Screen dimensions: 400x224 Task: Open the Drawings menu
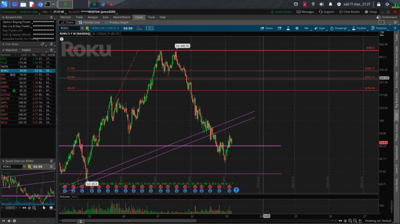click(338, 28)
